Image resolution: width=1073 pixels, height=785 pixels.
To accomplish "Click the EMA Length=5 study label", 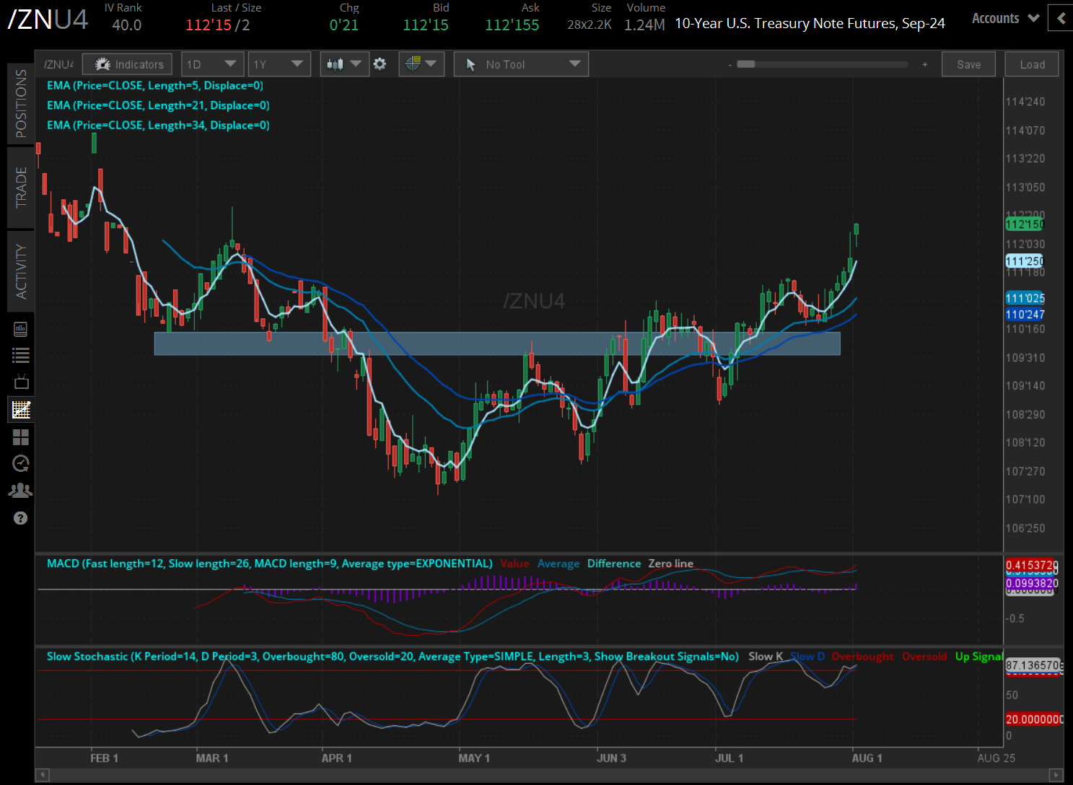I will click(155, 85).
